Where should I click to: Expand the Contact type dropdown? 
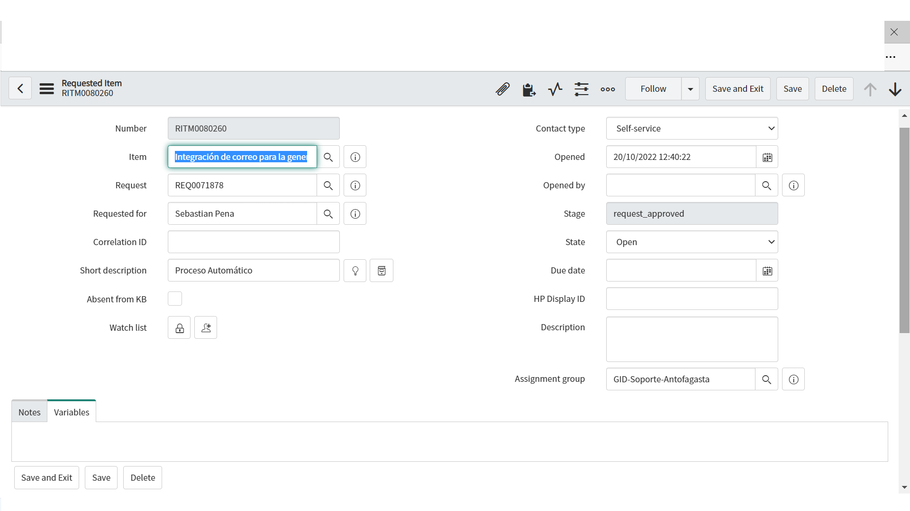pos(692,128)
